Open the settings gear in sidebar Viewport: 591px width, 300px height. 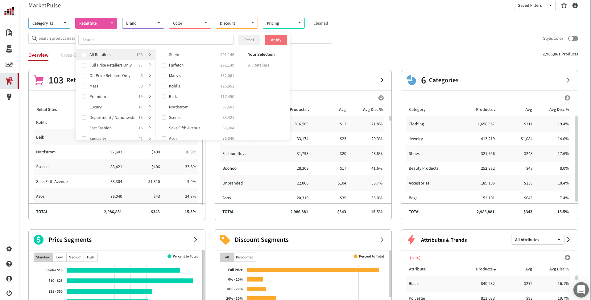pyautogui.click(x=9, y=249)
